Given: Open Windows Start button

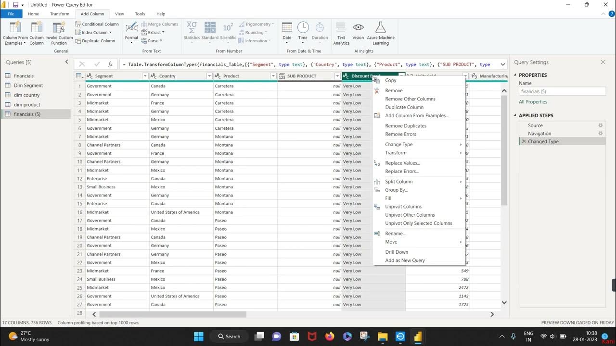Looking at the screenshot, I should [199, 336].
